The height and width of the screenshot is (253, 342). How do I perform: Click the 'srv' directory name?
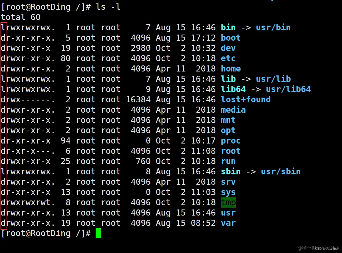pos(228,182)
